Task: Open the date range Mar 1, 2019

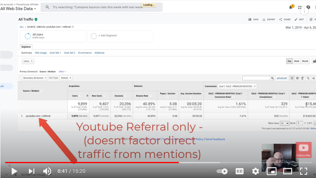Action: (x=300, y=28)
